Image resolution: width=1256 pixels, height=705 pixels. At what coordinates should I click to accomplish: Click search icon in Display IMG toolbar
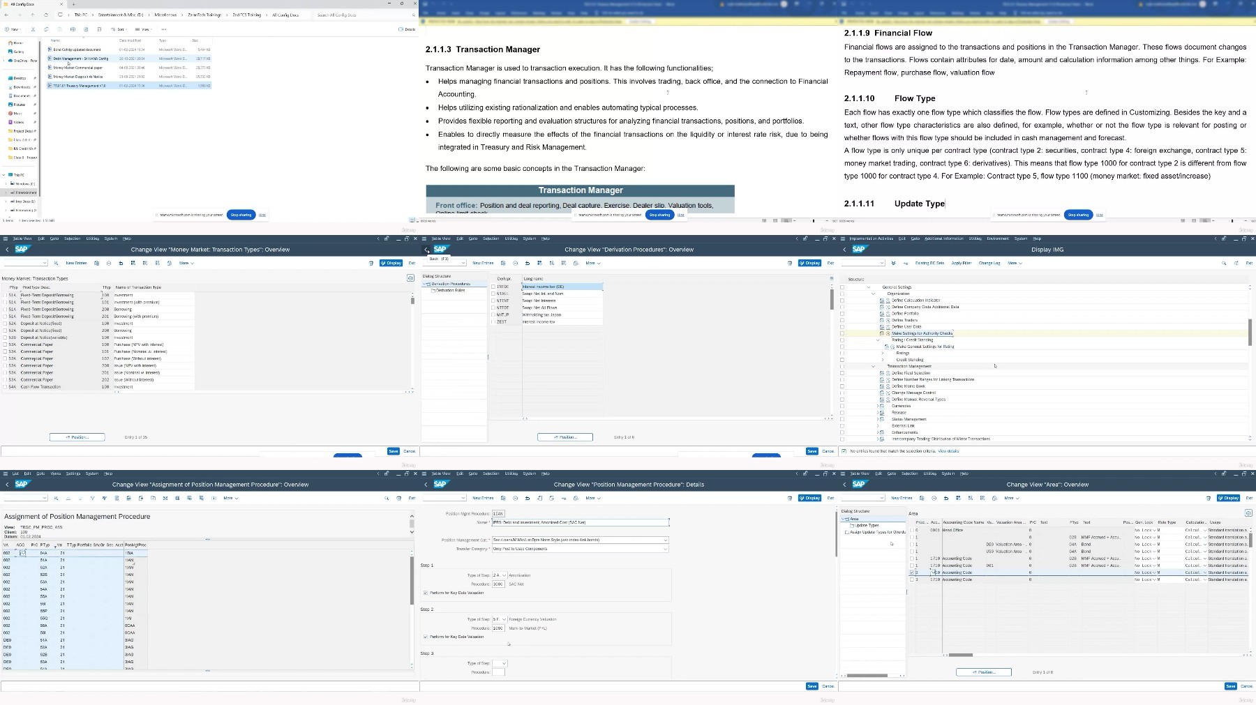[x=1224, y=263]
